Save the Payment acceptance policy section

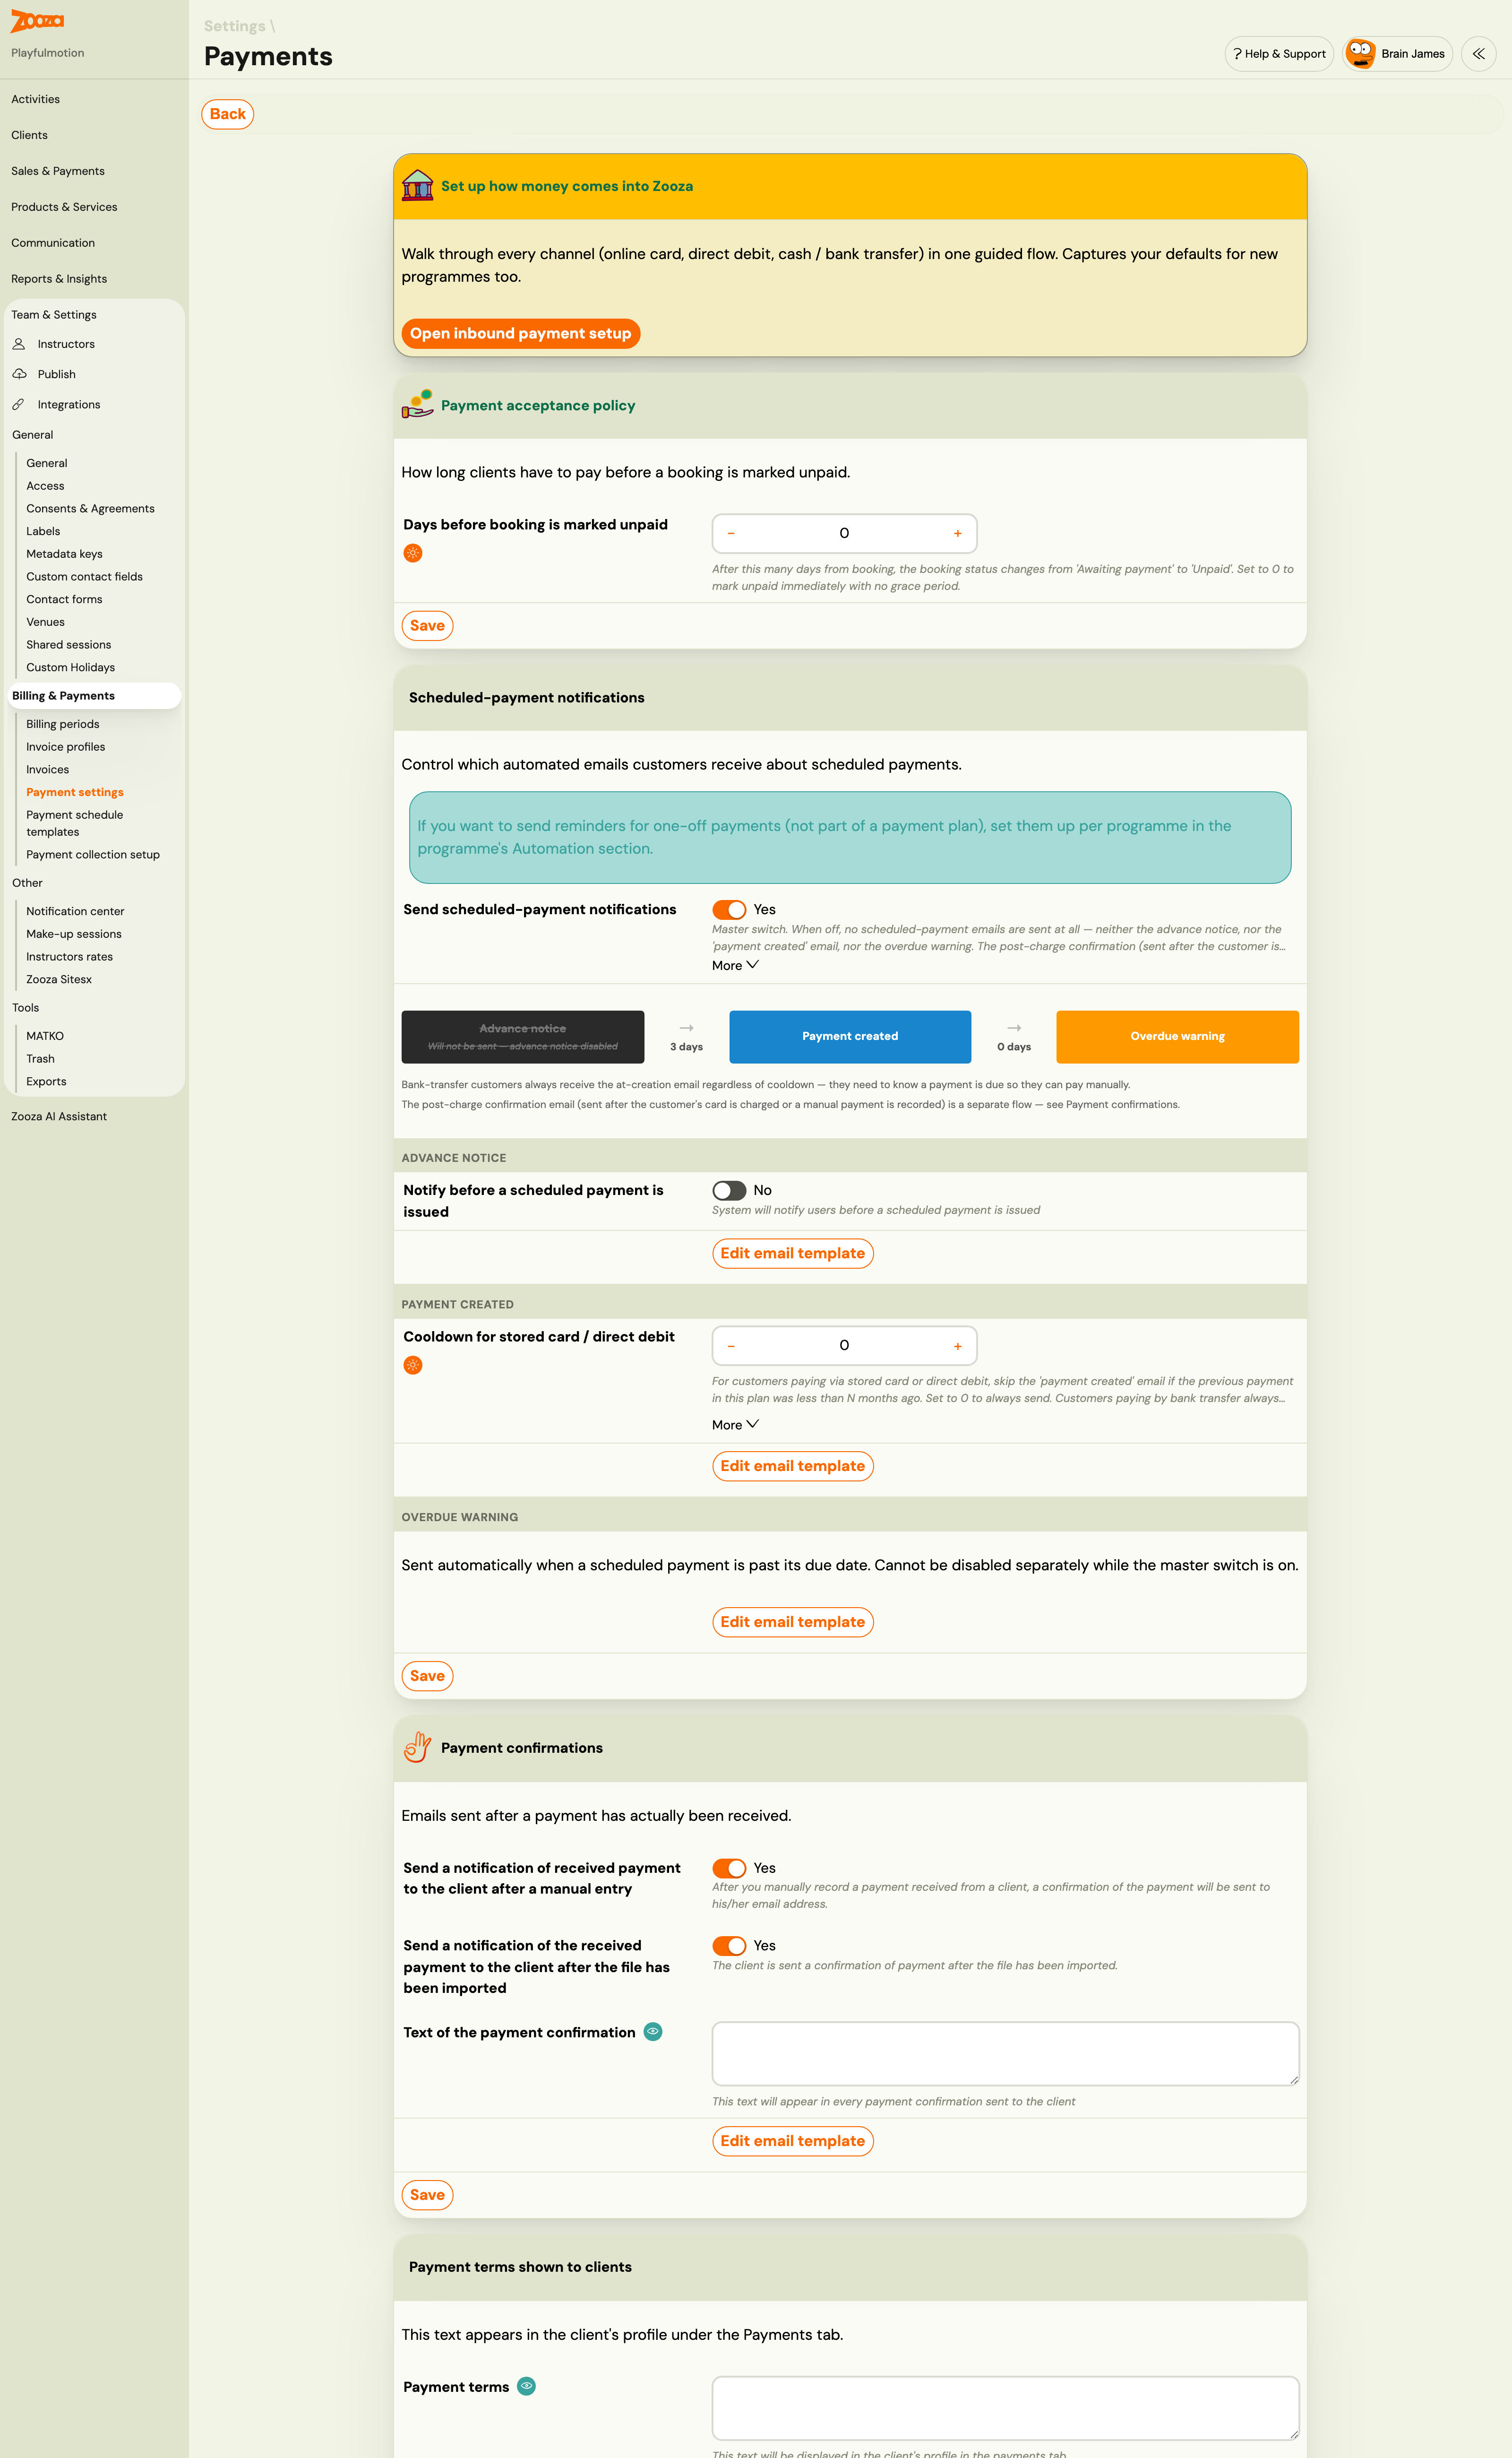coord(427,626)
